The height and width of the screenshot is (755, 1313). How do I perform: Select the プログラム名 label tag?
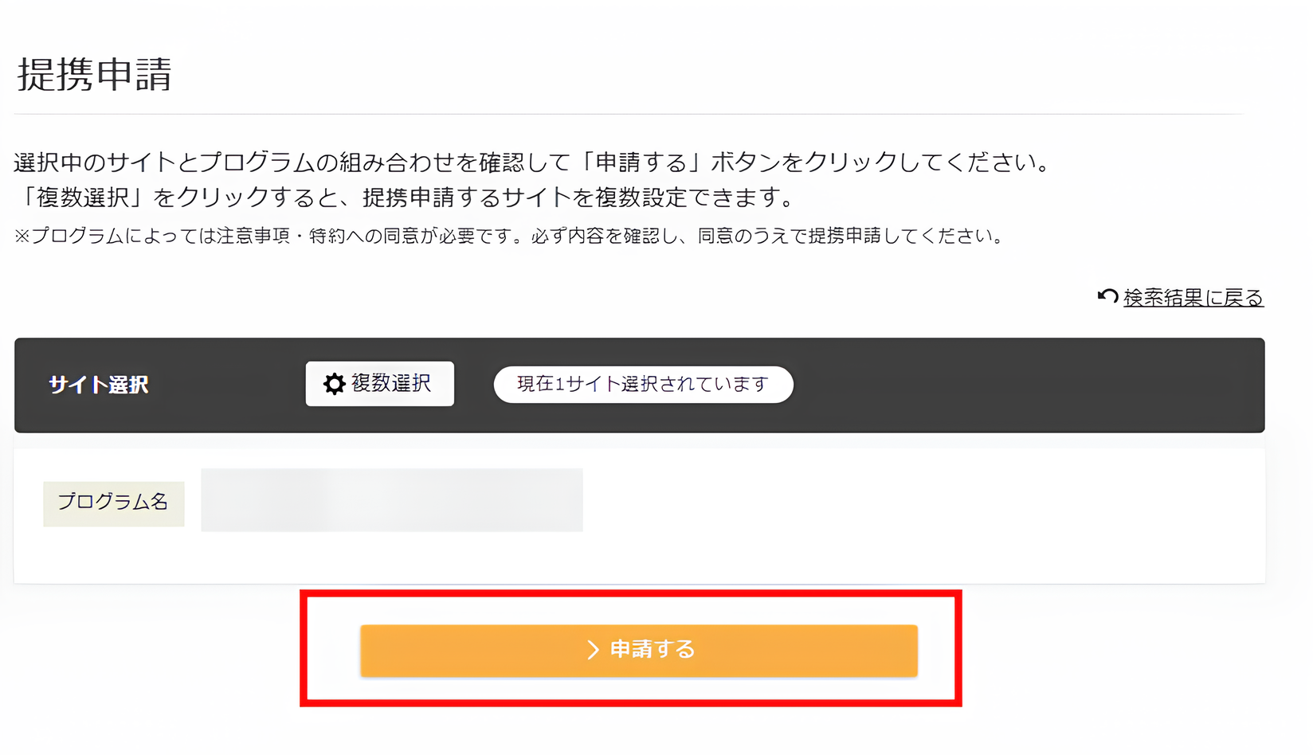tap(113, 503)
